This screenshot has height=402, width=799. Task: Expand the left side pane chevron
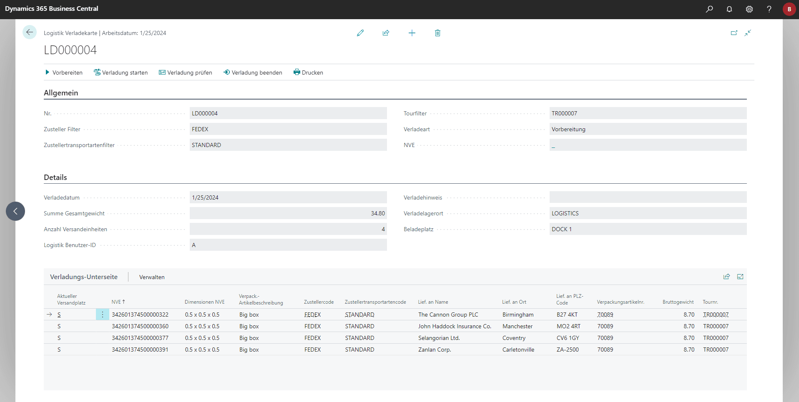pos(15,211)
